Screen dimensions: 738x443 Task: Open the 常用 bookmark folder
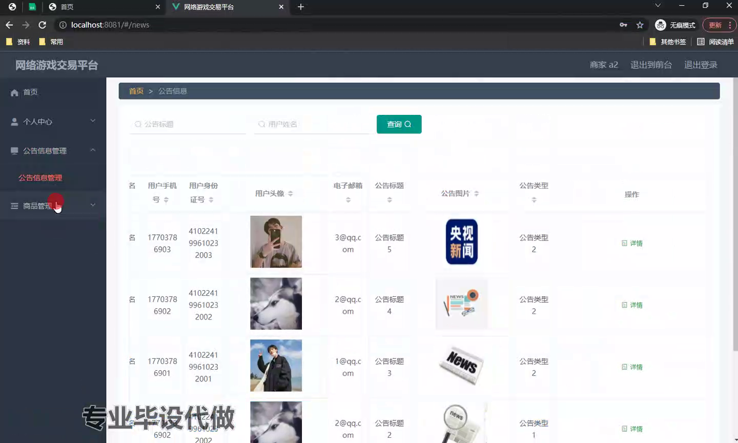(51, 42)
